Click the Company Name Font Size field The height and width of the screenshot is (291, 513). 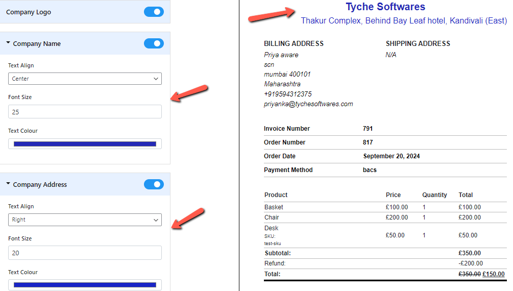[85, 112]
